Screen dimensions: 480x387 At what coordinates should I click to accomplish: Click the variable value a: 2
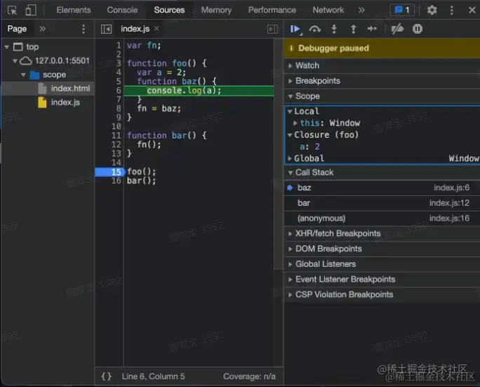pos(309,147)
